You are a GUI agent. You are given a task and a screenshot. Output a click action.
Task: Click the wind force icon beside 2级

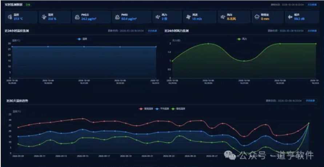pos(158,17)
